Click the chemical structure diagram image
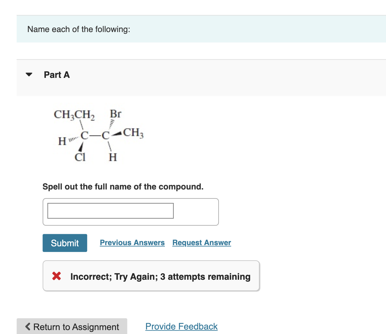 tap(98, 135)
